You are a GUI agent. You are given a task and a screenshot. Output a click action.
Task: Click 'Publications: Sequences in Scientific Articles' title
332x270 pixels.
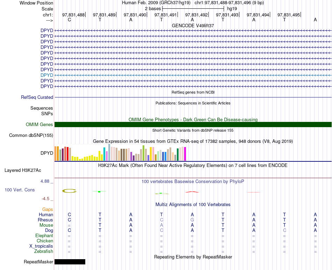click(x=193, y=103)
